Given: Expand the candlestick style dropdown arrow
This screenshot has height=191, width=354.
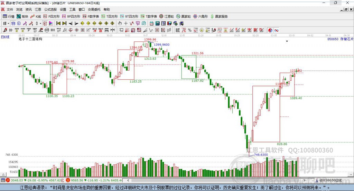Looking at the screenshot, I should (x=40, y=23).
